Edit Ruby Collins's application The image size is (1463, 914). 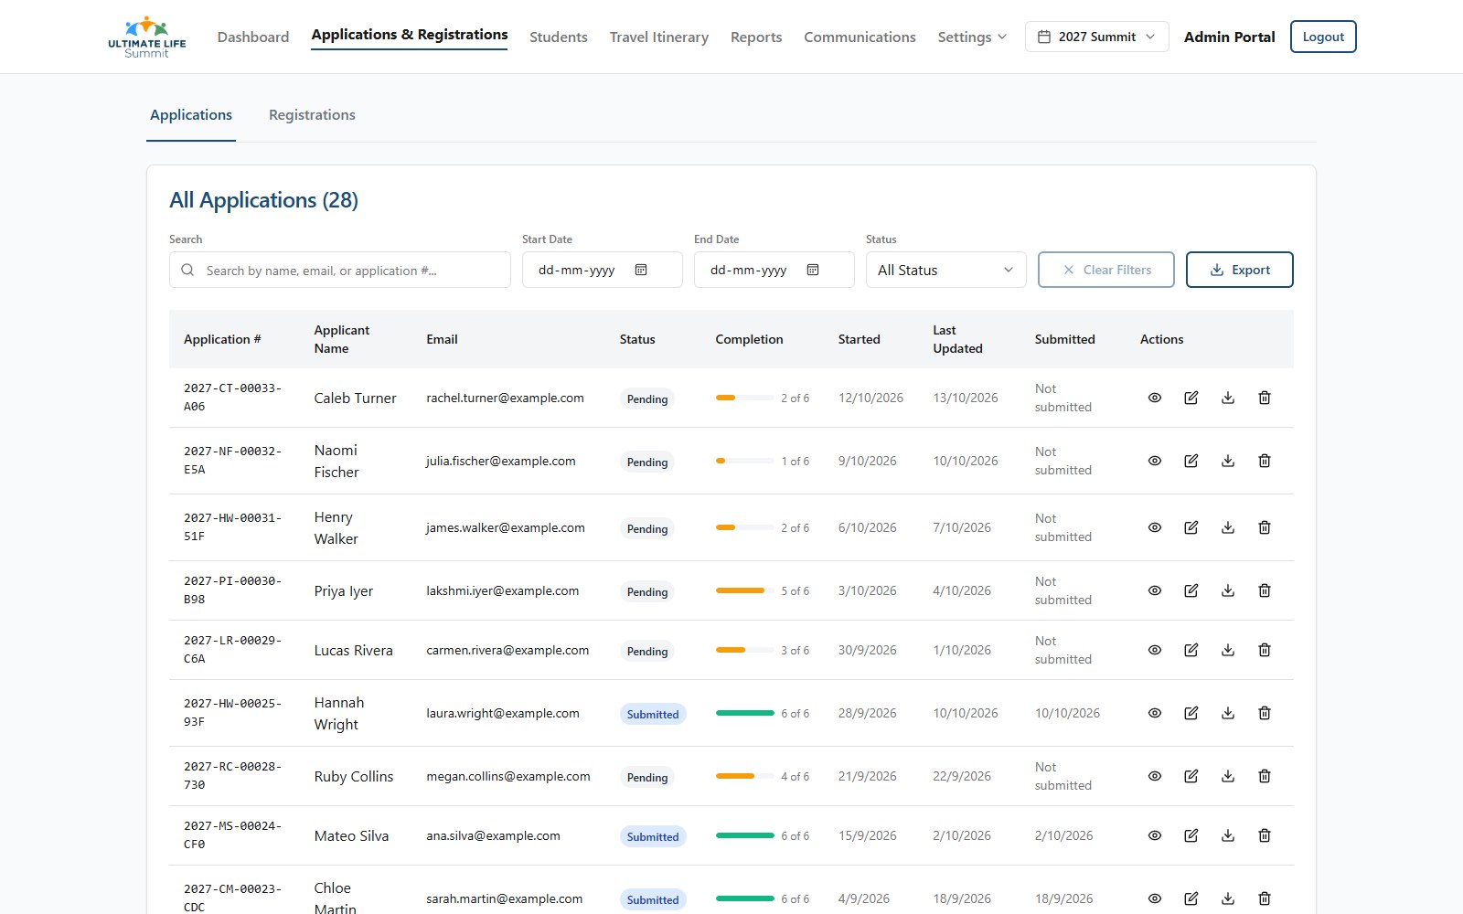point(1191,776)
